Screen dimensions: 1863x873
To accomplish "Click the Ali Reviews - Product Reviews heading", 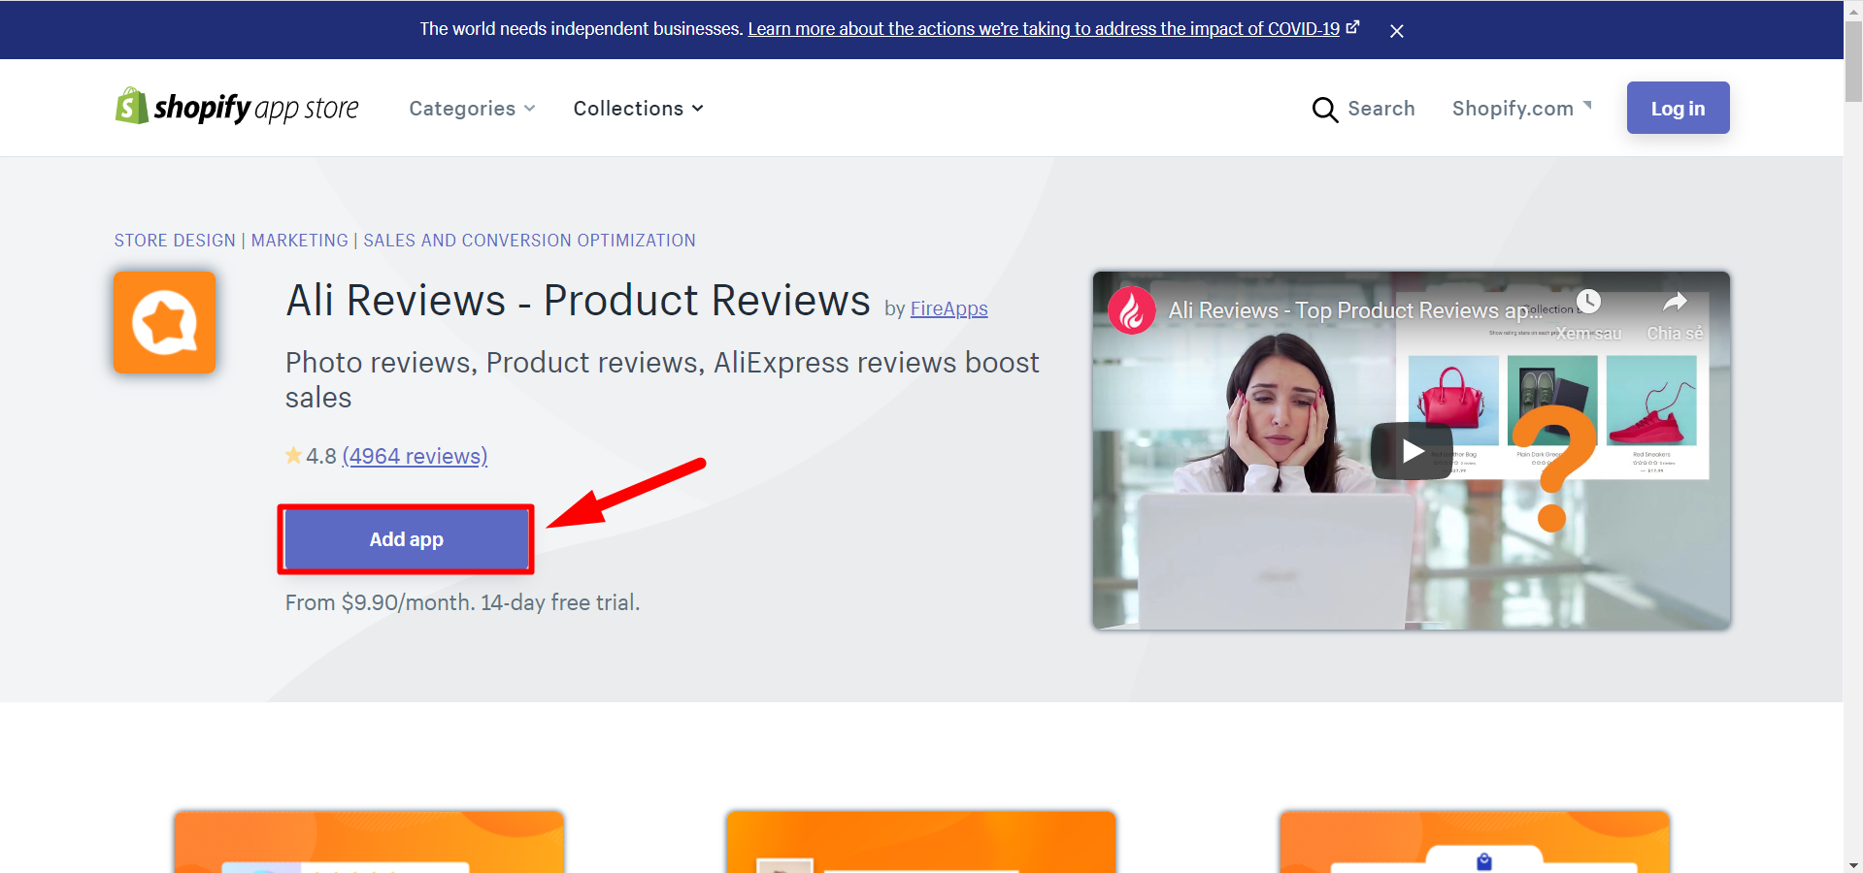I will [x=578, y=301].
